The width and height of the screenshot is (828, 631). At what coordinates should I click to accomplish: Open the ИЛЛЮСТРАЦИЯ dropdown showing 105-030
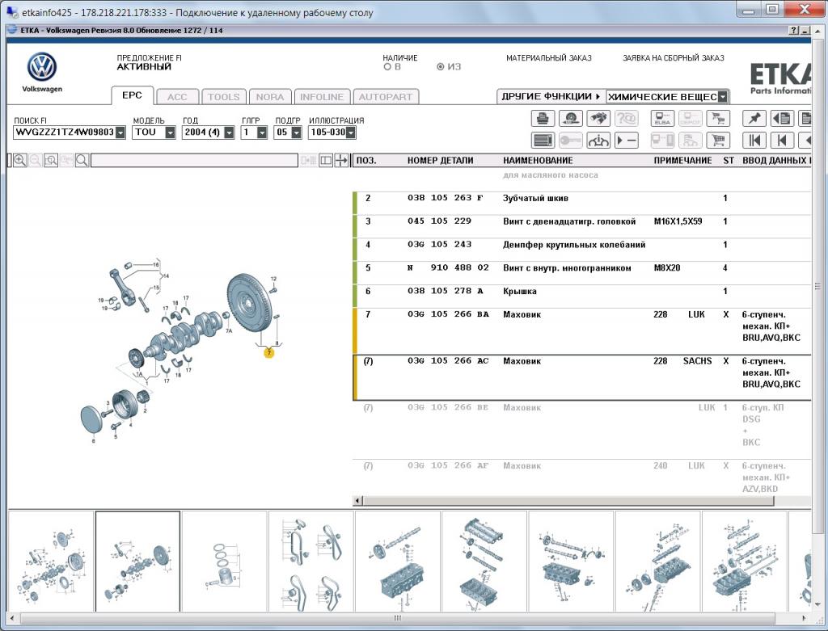click(351, 133)
